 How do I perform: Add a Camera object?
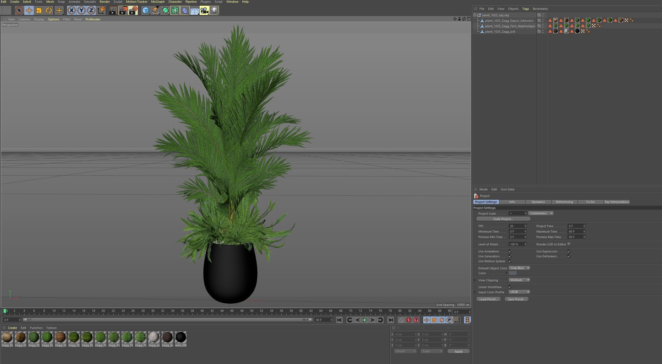click(204, 11)
